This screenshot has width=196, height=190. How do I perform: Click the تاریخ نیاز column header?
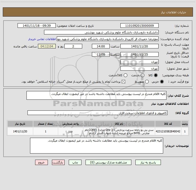20,124
